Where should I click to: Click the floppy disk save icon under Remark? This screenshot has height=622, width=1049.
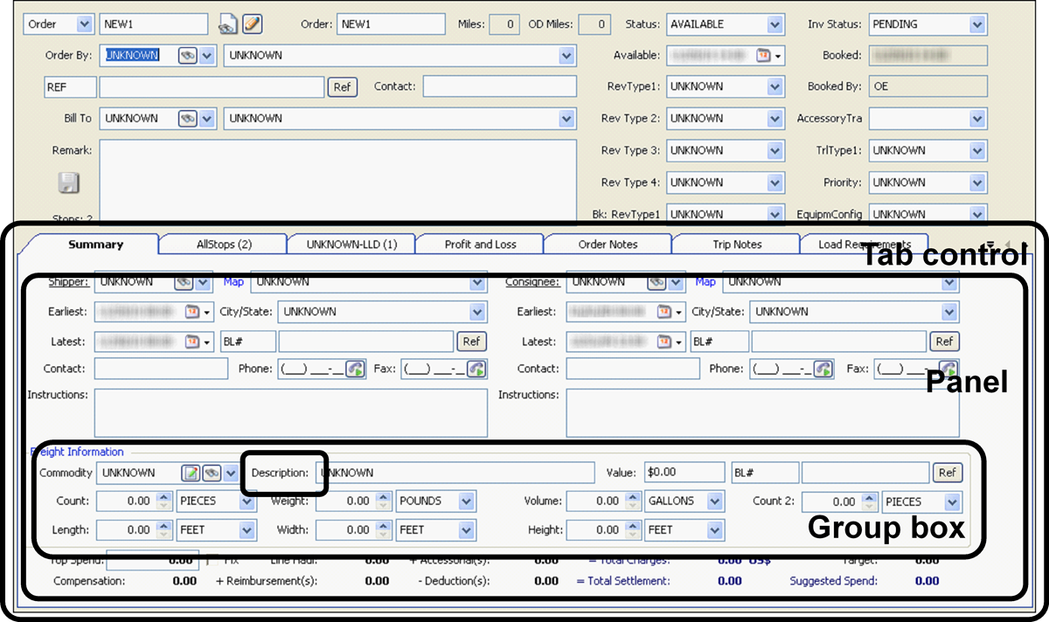click(69, 183)
